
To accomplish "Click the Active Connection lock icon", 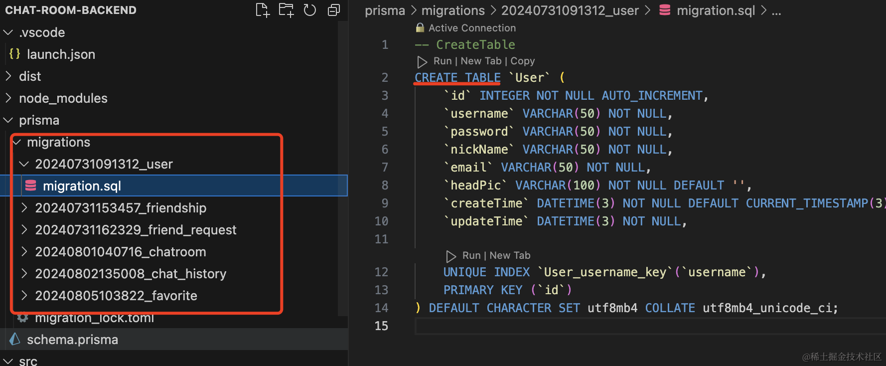I will 420,28.
